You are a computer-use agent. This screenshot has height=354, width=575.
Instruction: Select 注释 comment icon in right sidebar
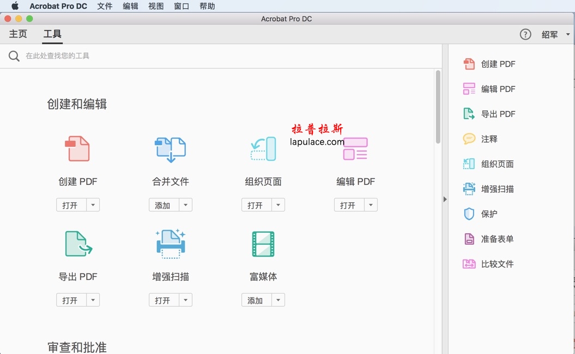click(469, 139)
